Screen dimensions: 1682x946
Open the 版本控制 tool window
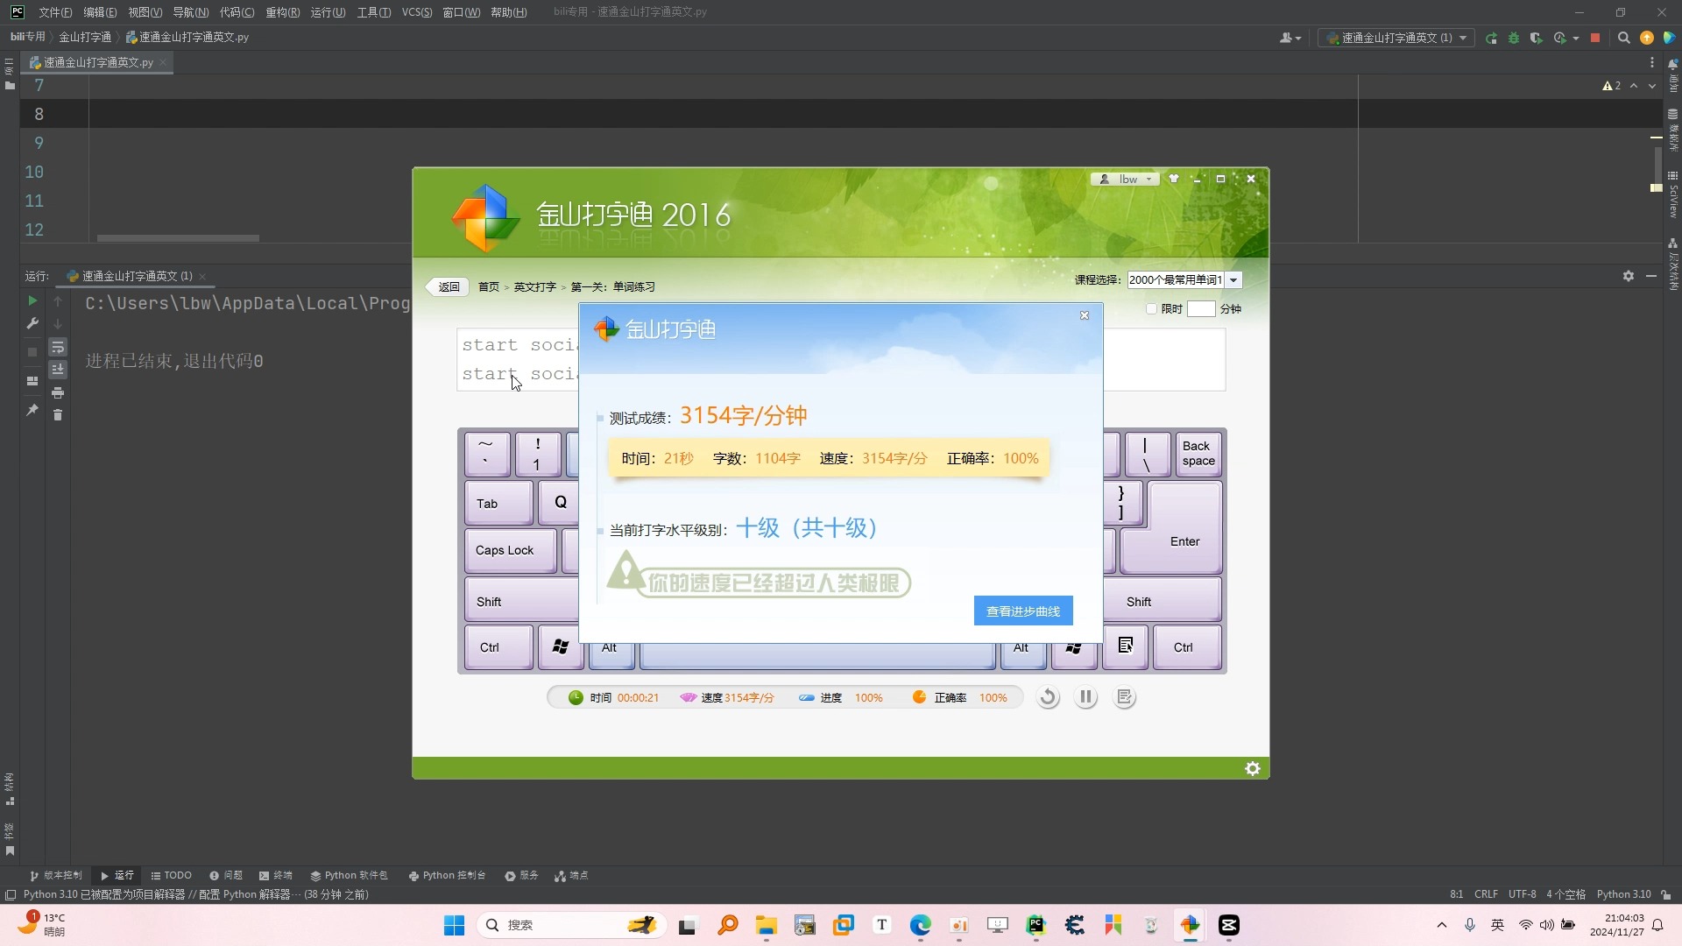click(56, 876)
